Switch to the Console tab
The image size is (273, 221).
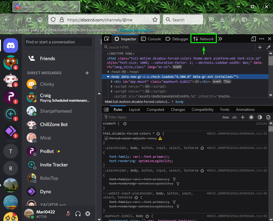(x=151, y=39)
